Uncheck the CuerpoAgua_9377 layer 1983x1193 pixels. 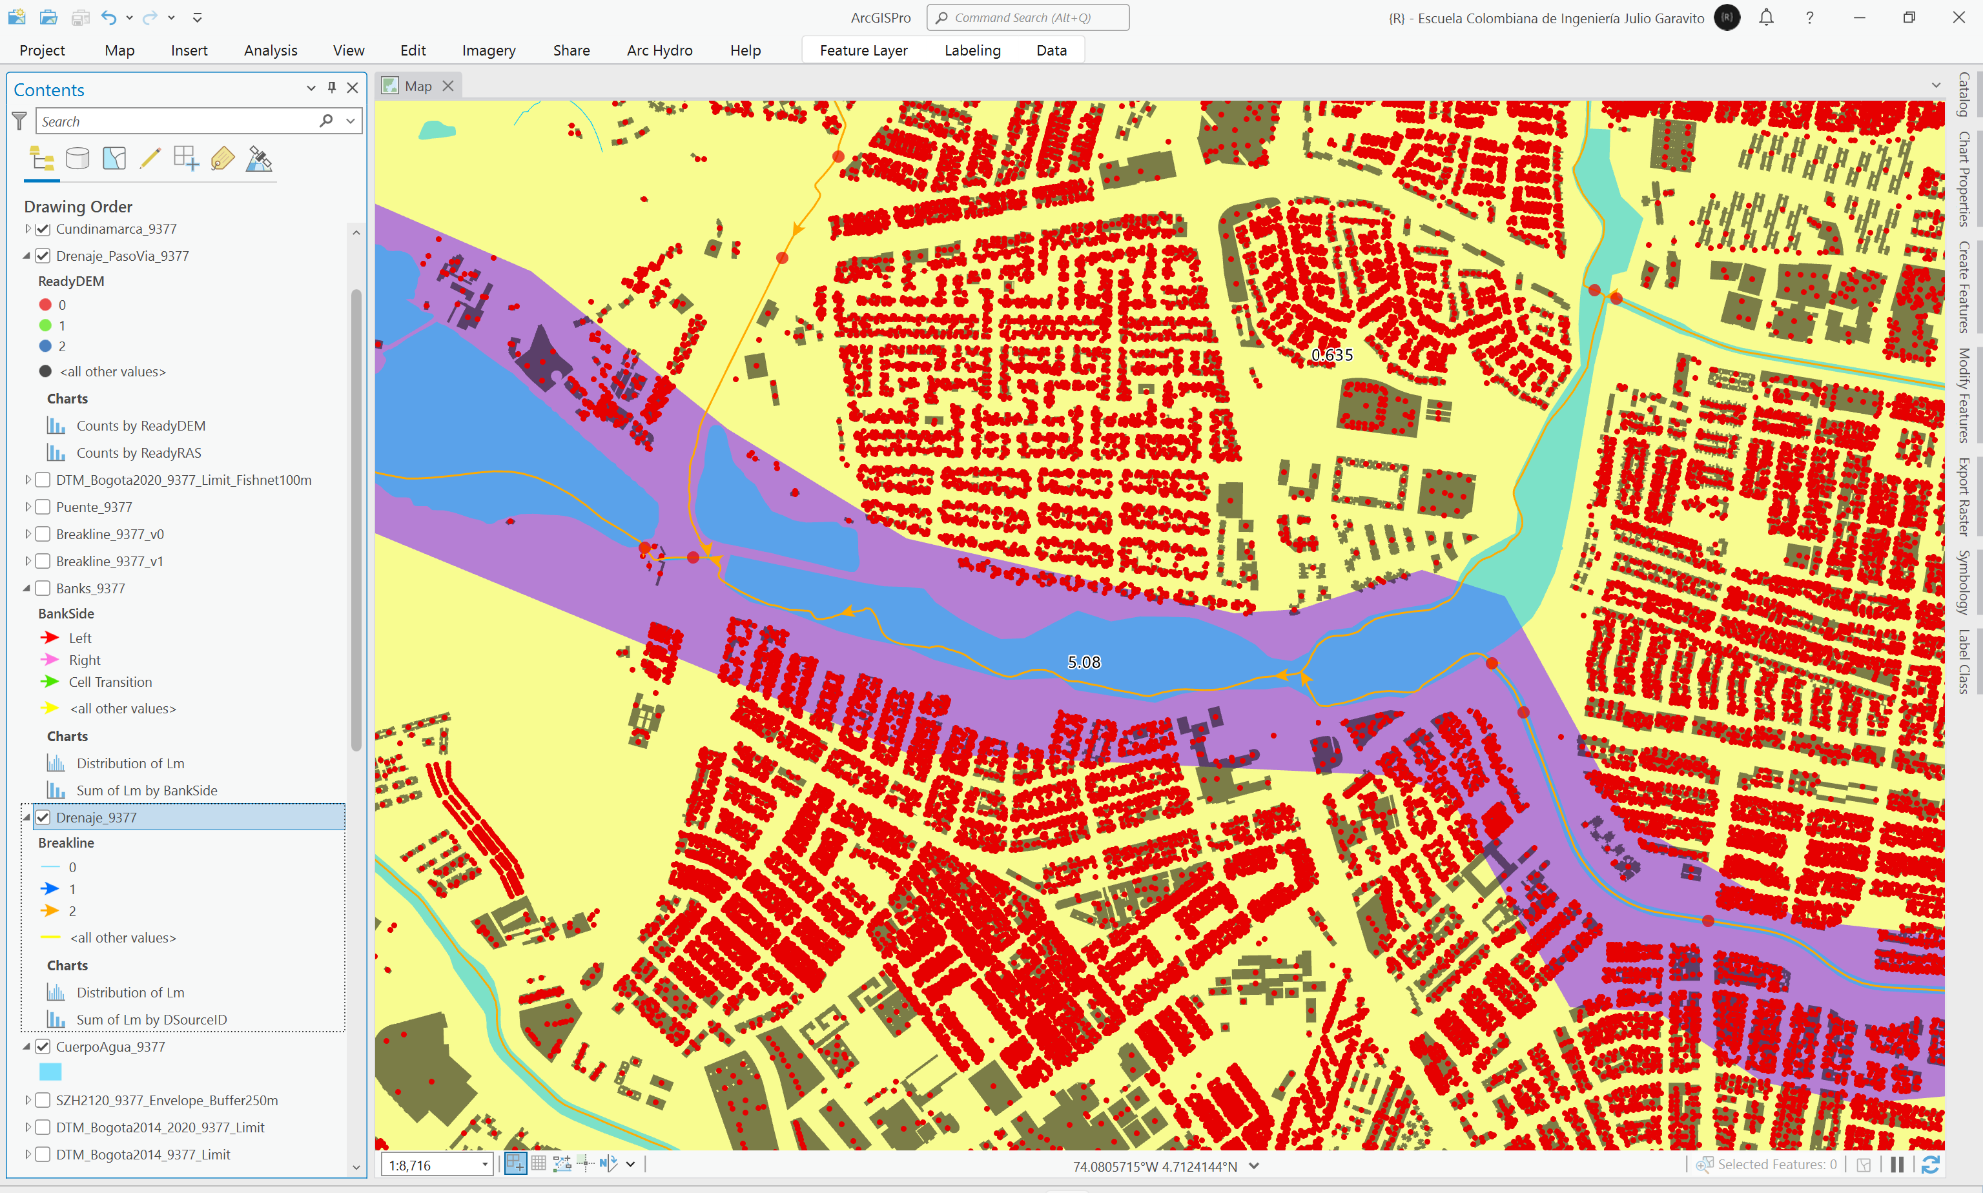43,1046
